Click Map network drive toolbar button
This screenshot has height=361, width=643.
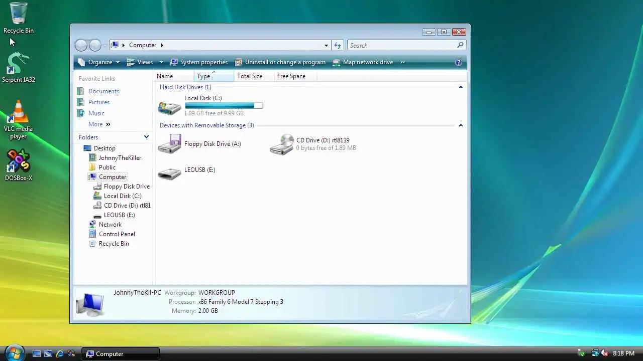pyautogui.click(x=363, y=62)
